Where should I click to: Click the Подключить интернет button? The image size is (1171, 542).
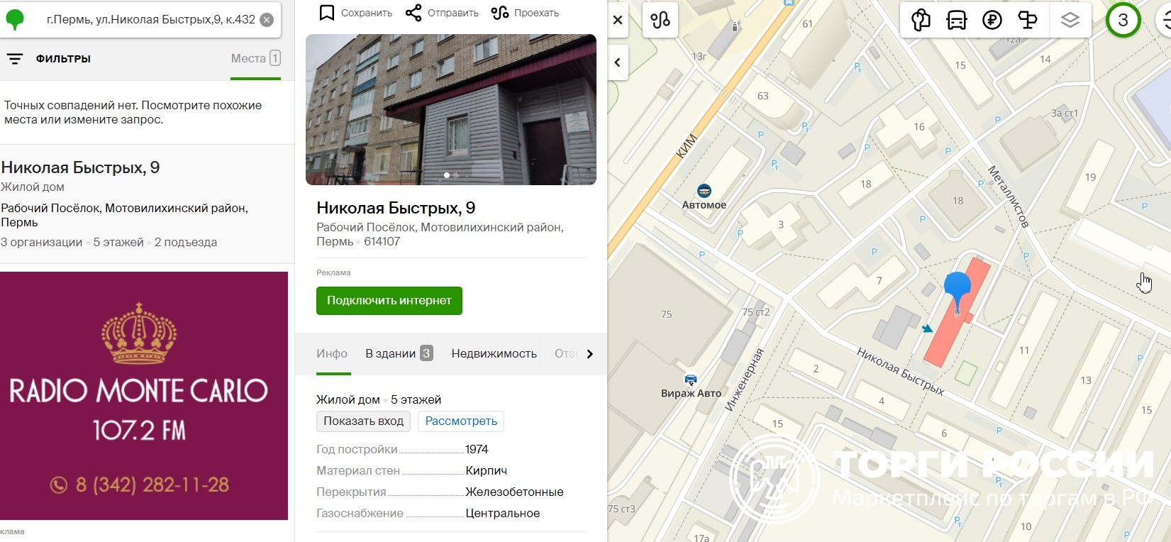389,301
